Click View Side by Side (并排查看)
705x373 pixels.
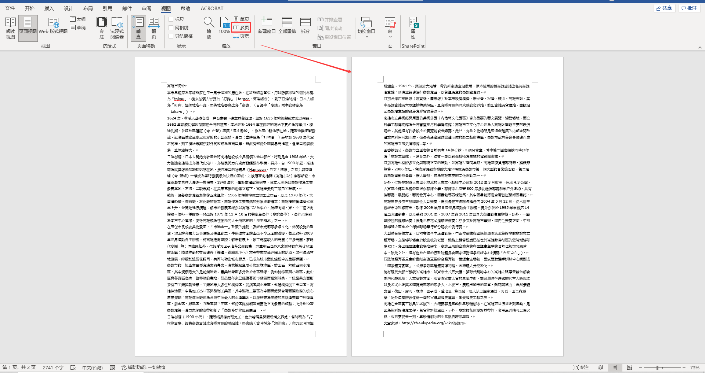330,20
